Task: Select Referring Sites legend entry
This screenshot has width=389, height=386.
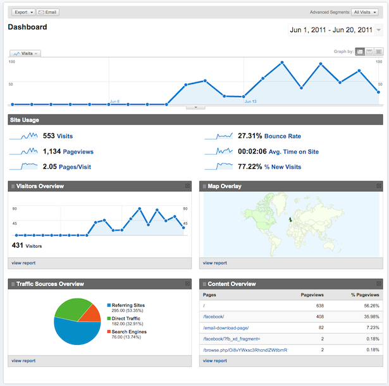Action: 126,308
